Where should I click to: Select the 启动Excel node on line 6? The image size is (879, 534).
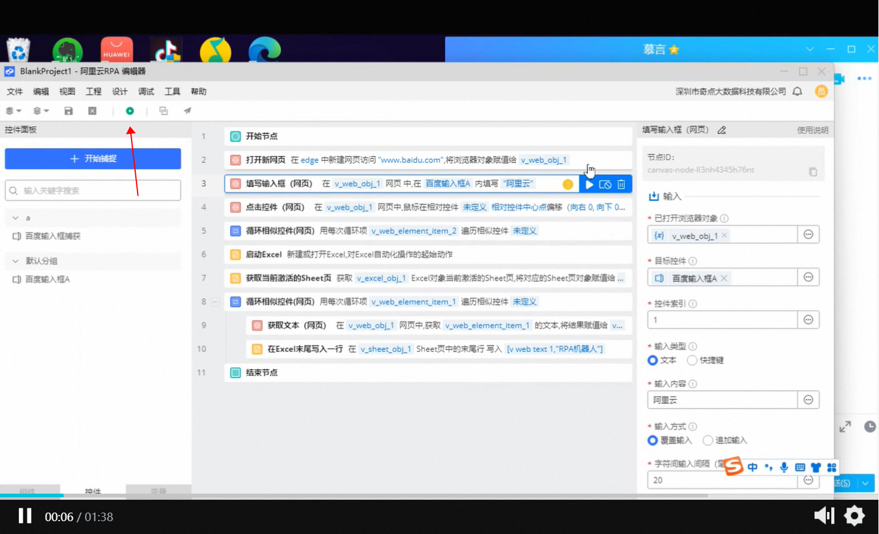point(428,254)
